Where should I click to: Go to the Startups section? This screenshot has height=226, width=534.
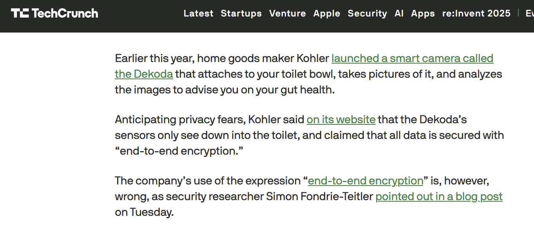pyautogui.click(x=241, y=13)
